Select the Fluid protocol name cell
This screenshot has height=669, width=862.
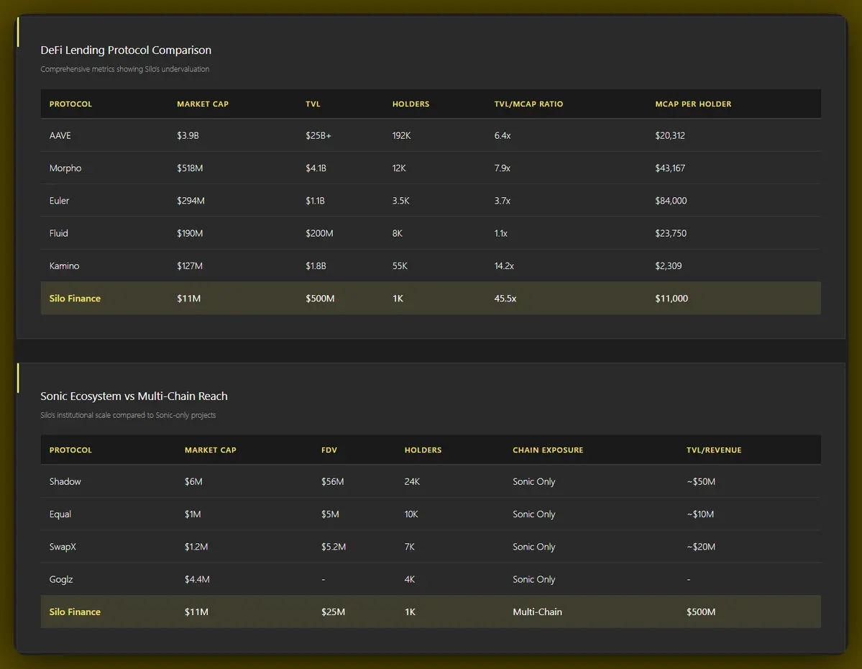pyautogui.click(x=59, y=233)
